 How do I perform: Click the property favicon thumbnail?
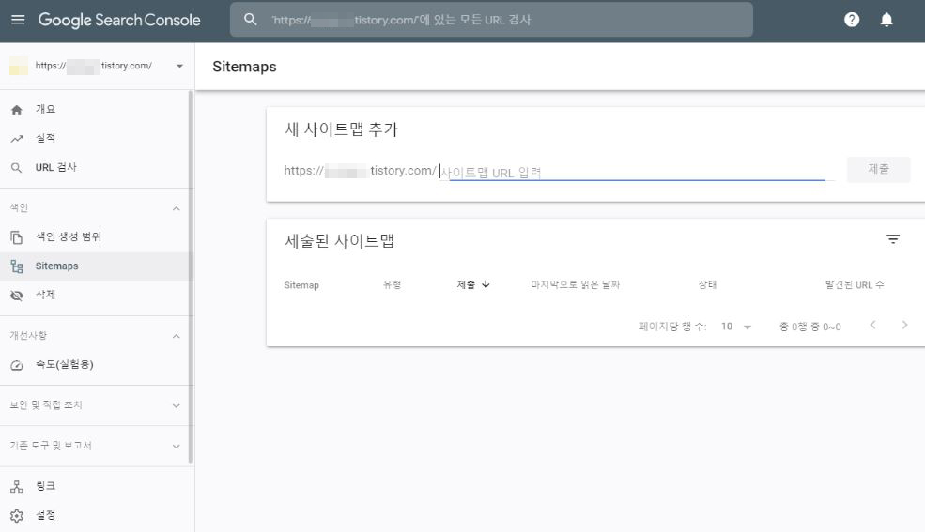click(18, 66)
